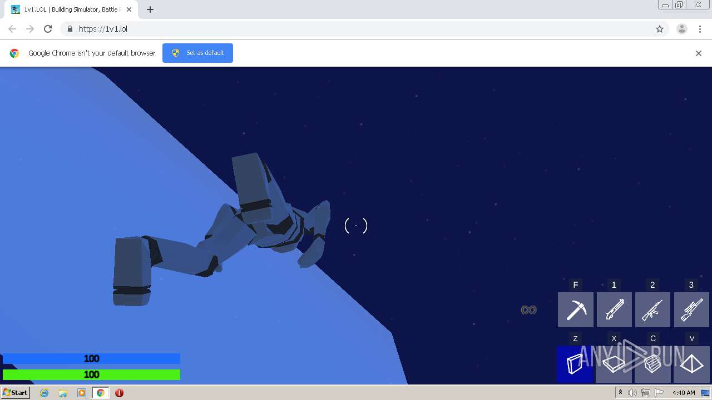Bookmark this page with the star

tap(660, 29)
